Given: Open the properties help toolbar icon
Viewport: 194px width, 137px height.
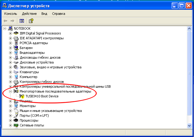Looking at the screenshot, I should click(x=31, y=21).
